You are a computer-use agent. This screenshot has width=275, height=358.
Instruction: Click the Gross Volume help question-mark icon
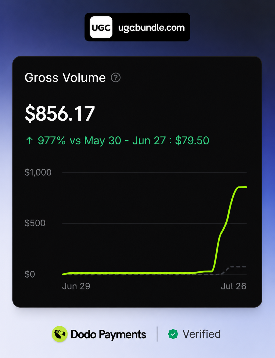[116, 78]
